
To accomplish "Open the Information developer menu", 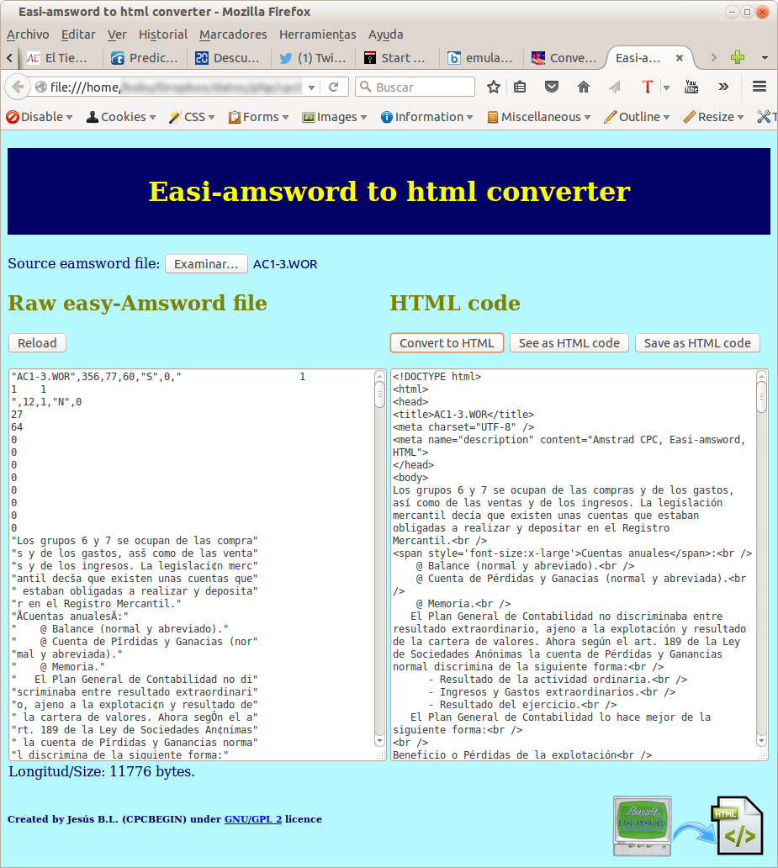I will [x=427, y=117].
